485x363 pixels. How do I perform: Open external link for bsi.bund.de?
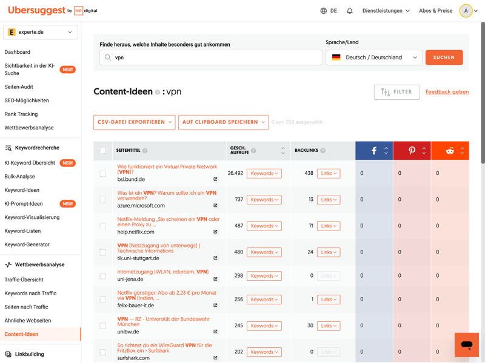click(215, 180)
